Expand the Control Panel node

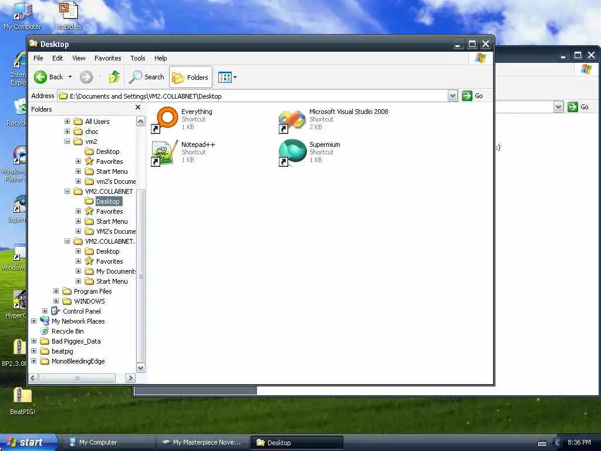coord(45,311)
